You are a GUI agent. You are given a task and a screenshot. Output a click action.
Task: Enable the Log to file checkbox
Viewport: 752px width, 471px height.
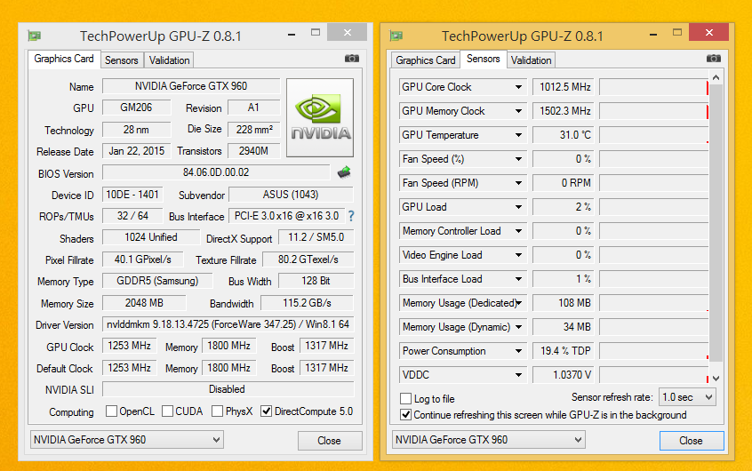405,399
